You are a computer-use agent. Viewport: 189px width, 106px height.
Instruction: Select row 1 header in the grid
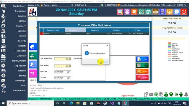tap(42, 34)
